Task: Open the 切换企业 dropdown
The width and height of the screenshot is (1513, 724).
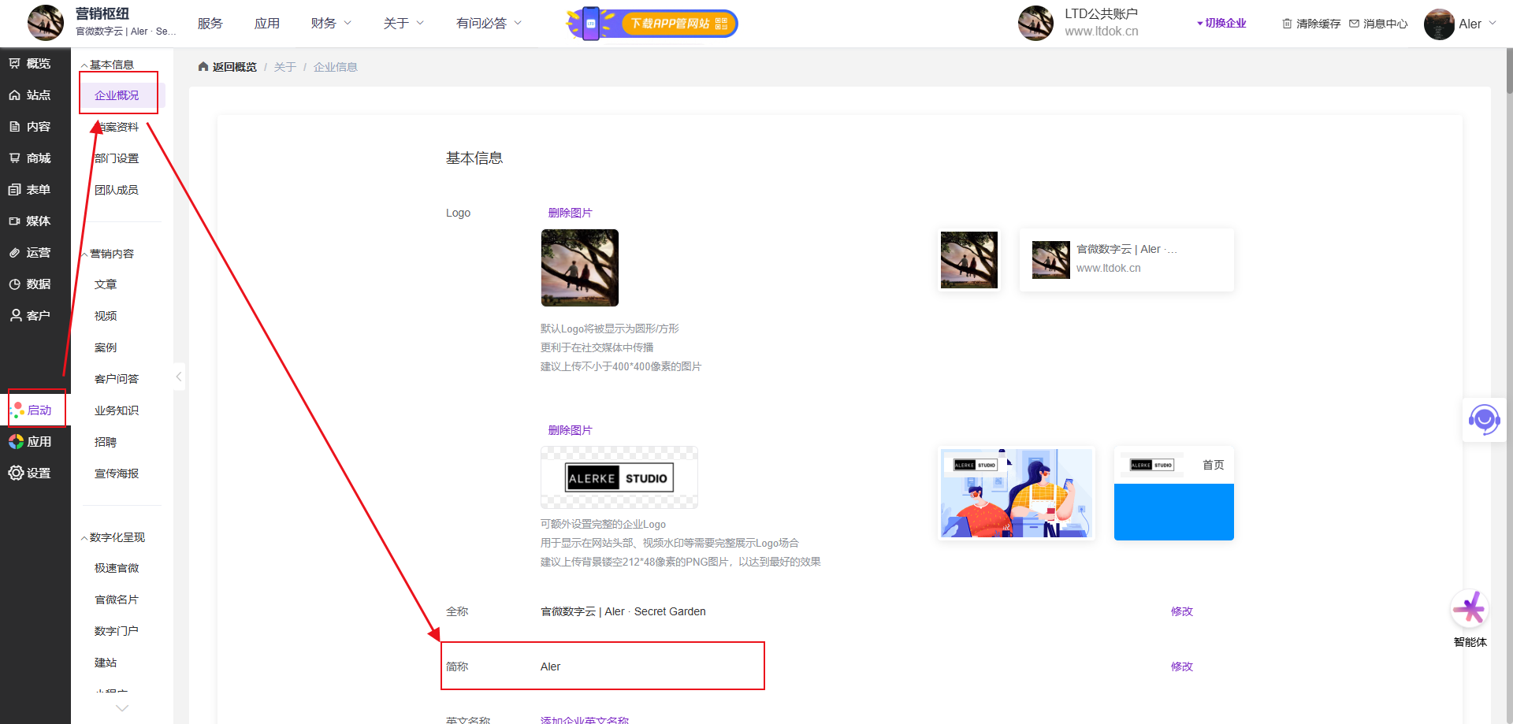Action: point(1221,24)
